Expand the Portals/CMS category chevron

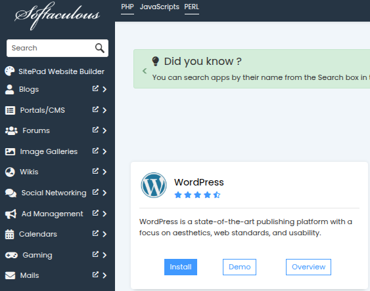pyautogui.click(x=104, y=110)
